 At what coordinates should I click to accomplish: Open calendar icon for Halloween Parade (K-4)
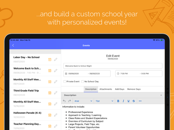(50, 115)
